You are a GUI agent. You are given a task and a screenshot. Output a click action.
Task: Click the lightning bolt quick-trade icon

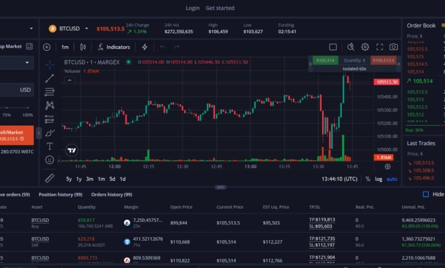tap(144, 47)
